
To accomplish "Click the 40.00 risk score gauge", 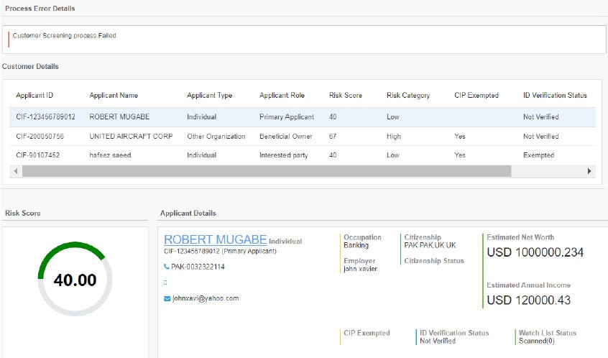I will click(x=75, y=279).
